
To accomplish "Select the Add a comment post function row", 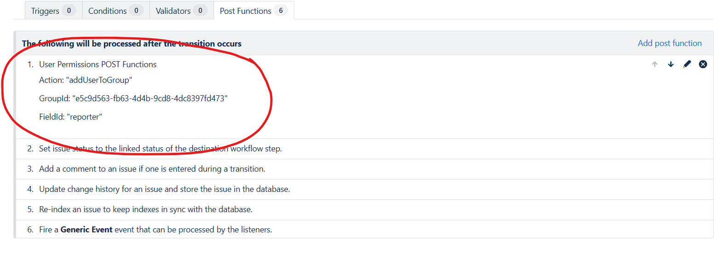I will (152, 169).
